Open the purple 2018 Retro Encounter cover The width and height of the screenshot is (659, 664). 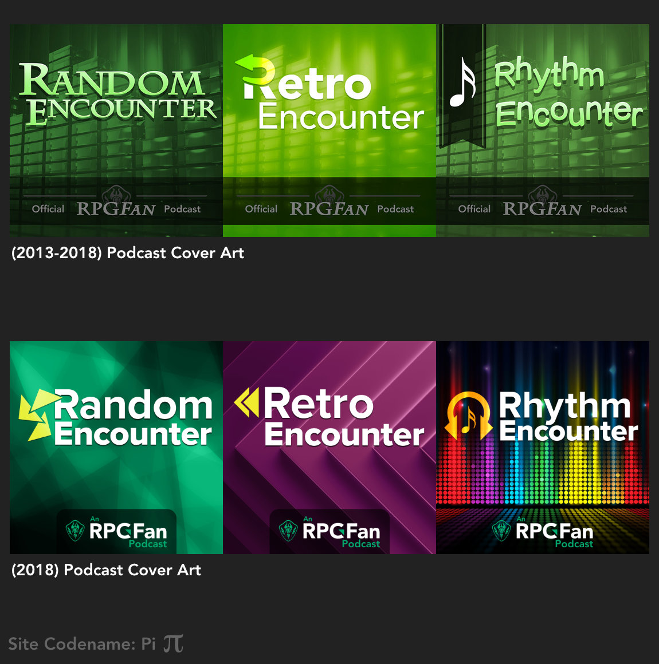click(329, 448)
